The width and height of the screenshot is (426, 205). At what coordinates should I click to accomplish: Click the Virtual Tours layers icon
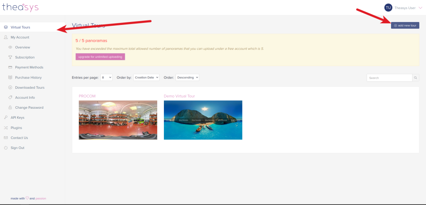tap(6, 27)
